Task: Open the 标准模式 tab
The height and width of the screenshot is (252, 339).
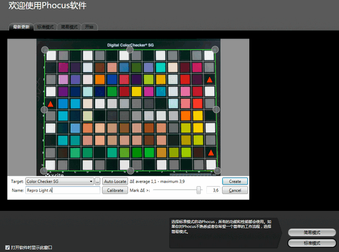Action: click(x=45, y=27)
